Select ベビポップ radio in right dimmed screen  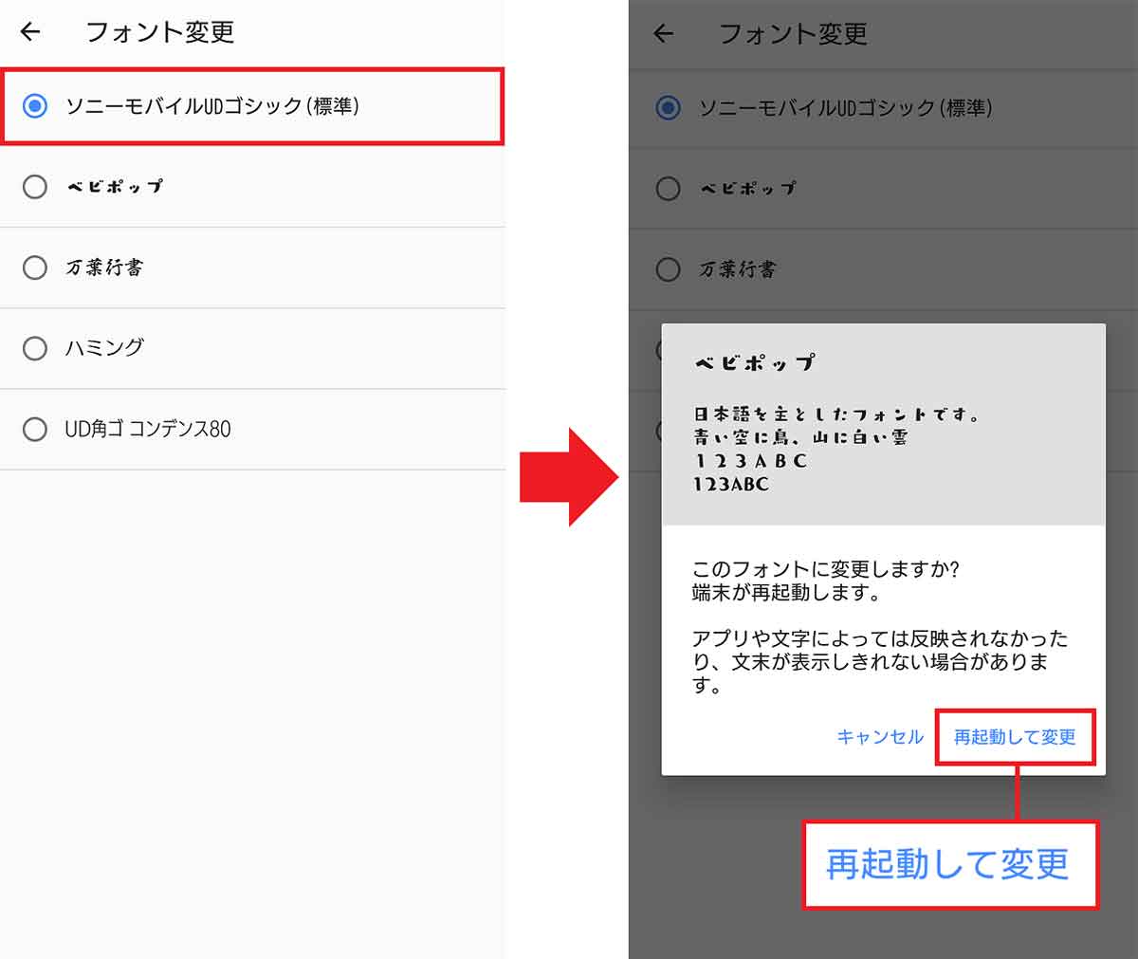pyautogui.click(x=669, y=189)
